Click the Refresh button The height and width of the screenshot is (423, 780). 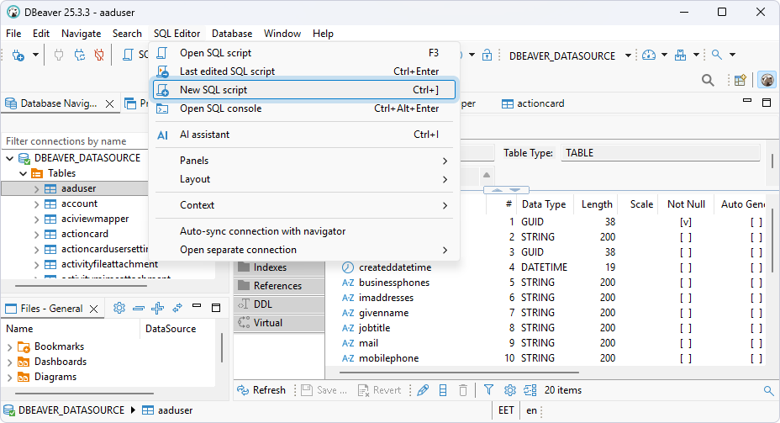point(261,390)
